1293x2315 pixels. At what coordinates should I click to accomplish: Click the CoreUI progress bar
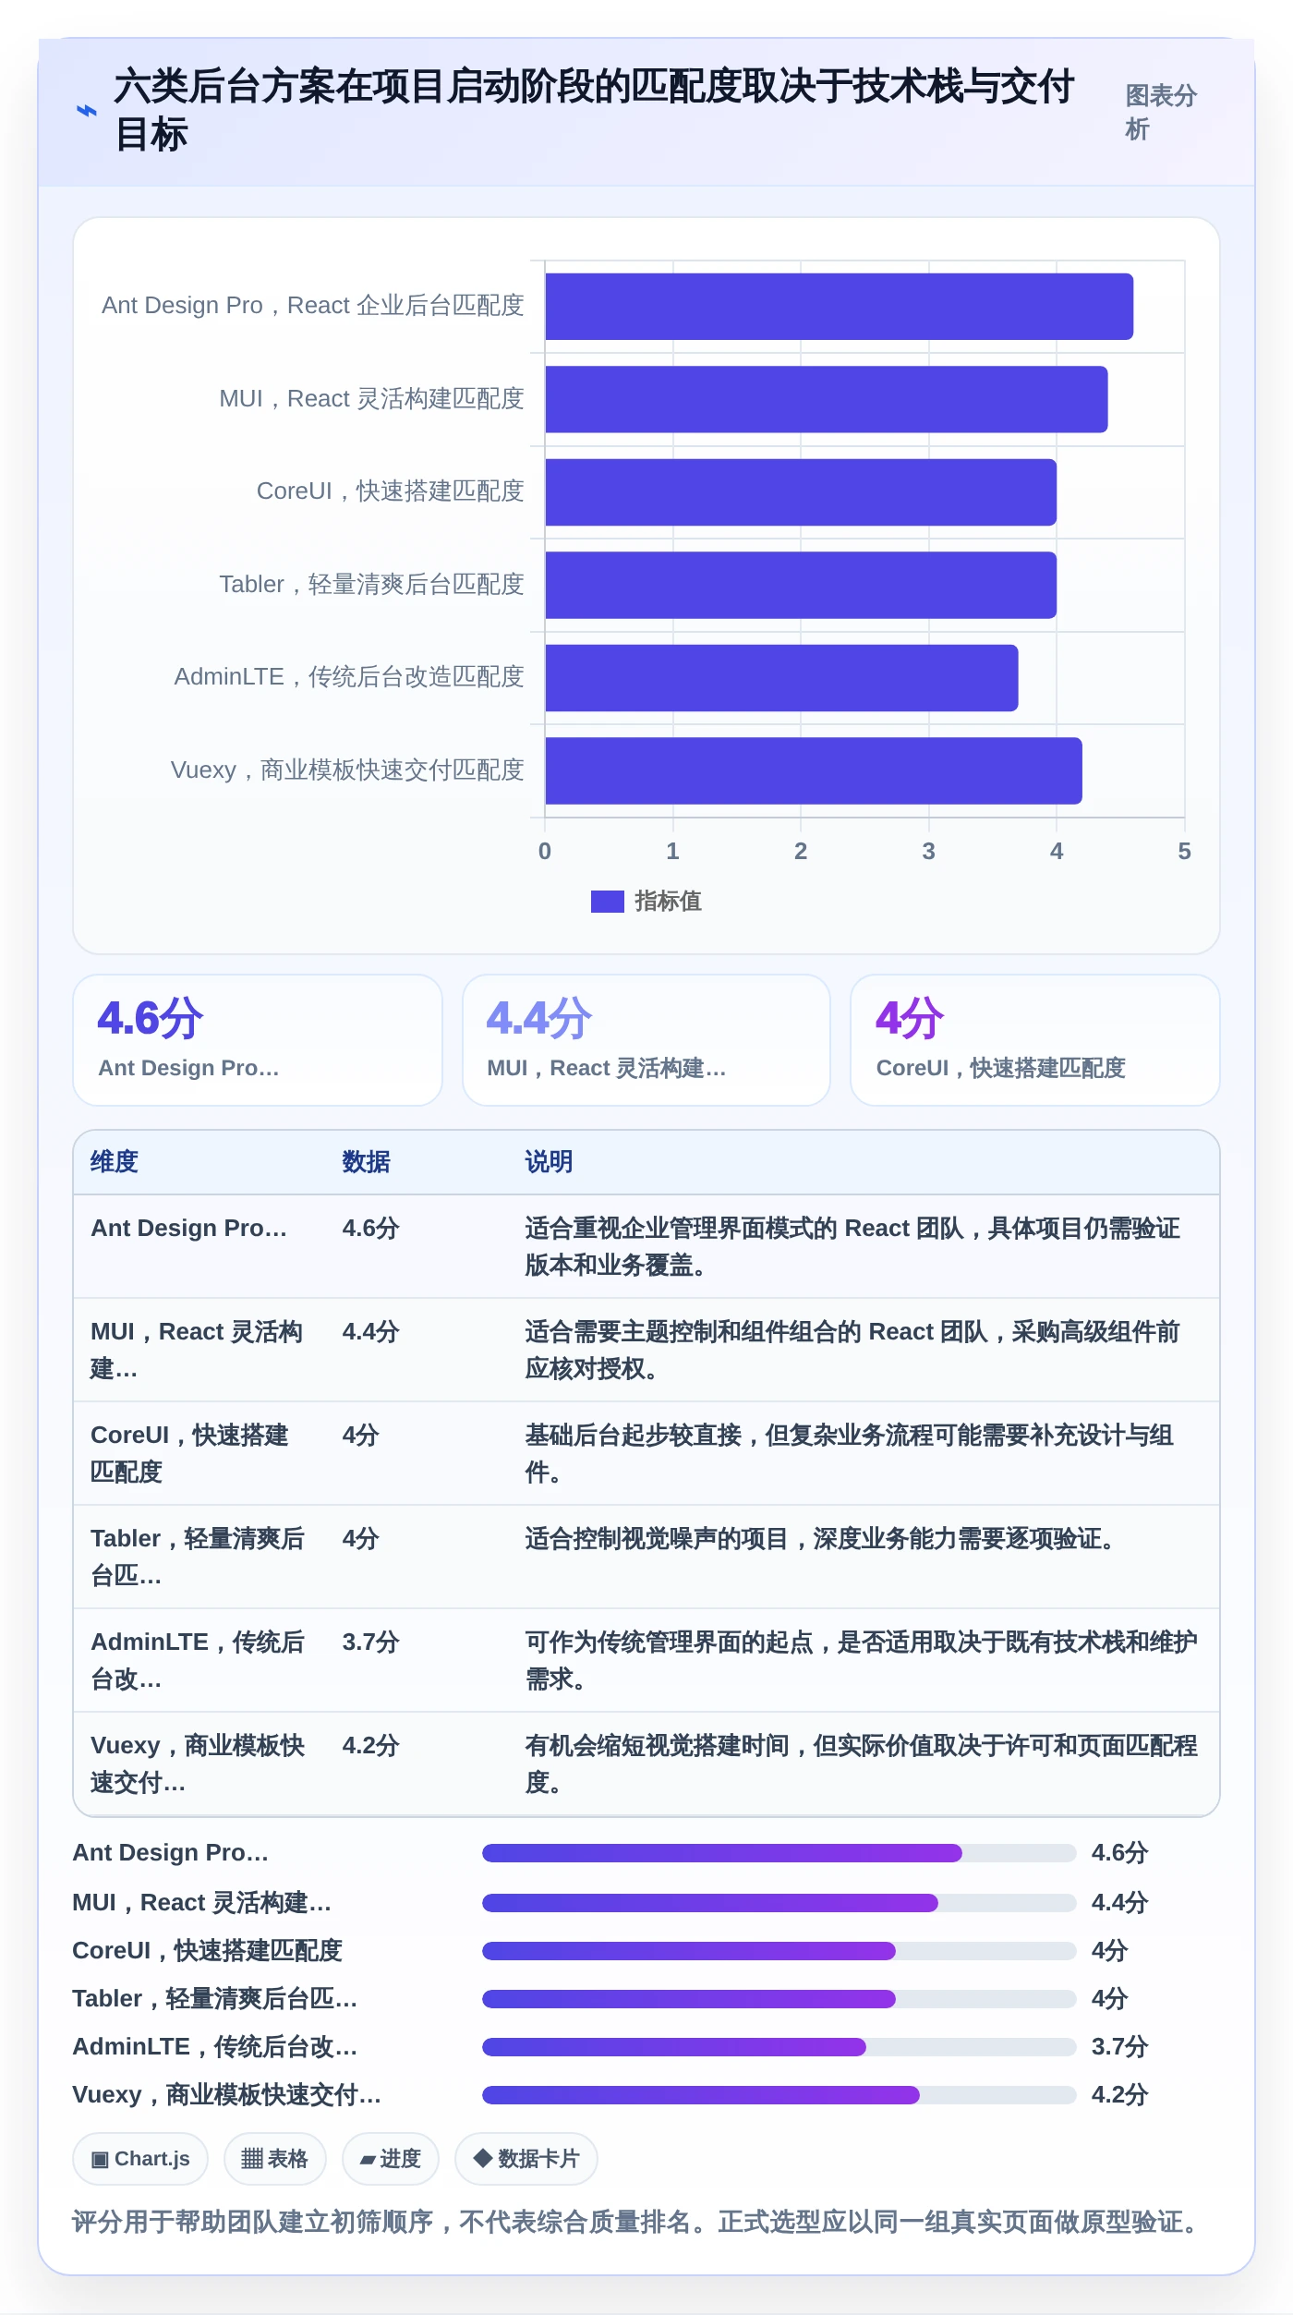[779, 1950]
